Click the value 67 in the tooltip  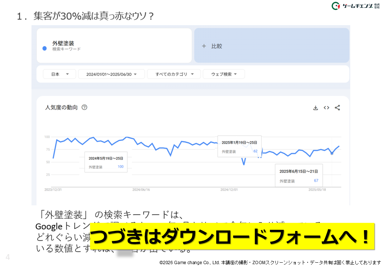point(316,181)
